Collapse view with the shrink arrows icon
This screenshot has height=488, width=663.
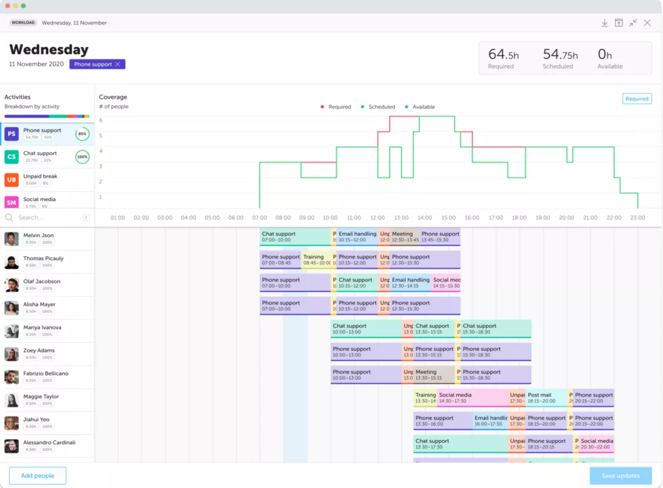(x=633, y=23)
